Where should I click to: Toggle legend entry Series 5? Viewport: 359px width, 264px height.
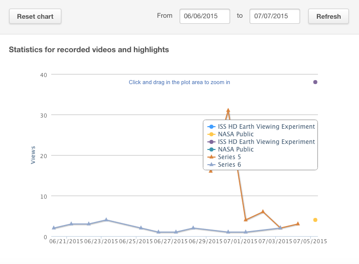pyautogui.click(x=224, y=157)
